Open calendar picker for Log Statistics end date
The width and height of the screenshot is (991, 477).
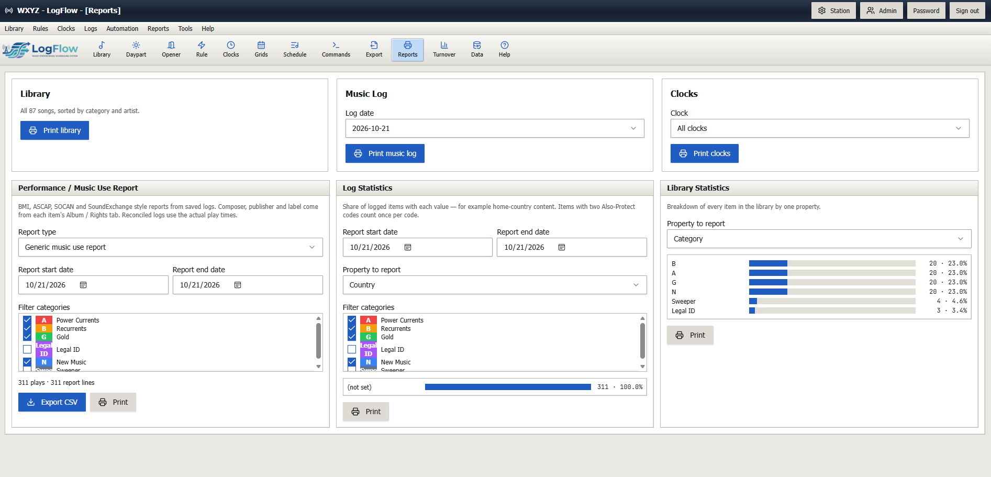[x=562, y=247]
